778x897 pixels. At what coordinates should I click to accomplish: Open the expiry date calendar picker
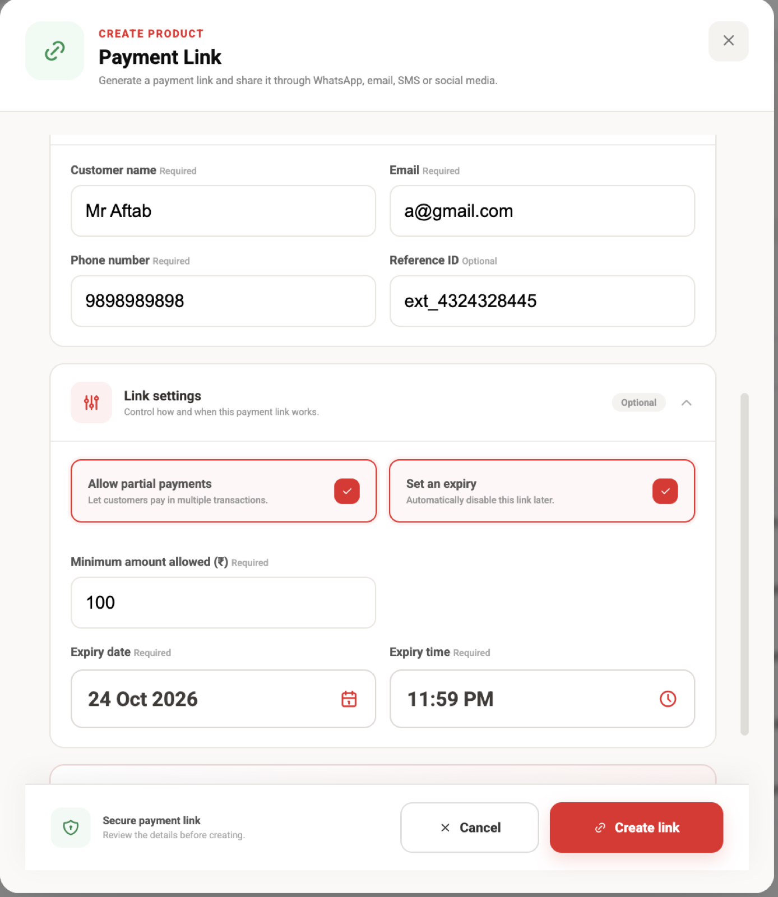(x=349, y=699)
